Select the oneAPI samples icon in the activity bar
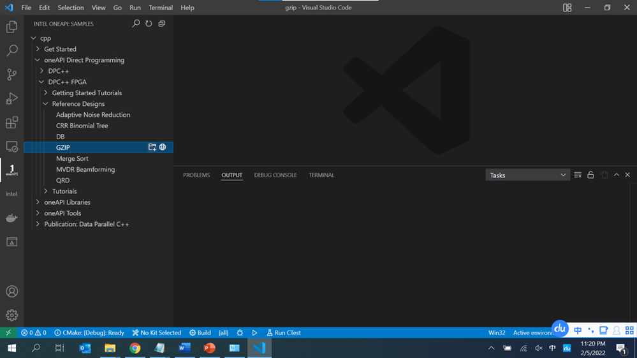Screen dimensions: 637x358 [11, 170]
